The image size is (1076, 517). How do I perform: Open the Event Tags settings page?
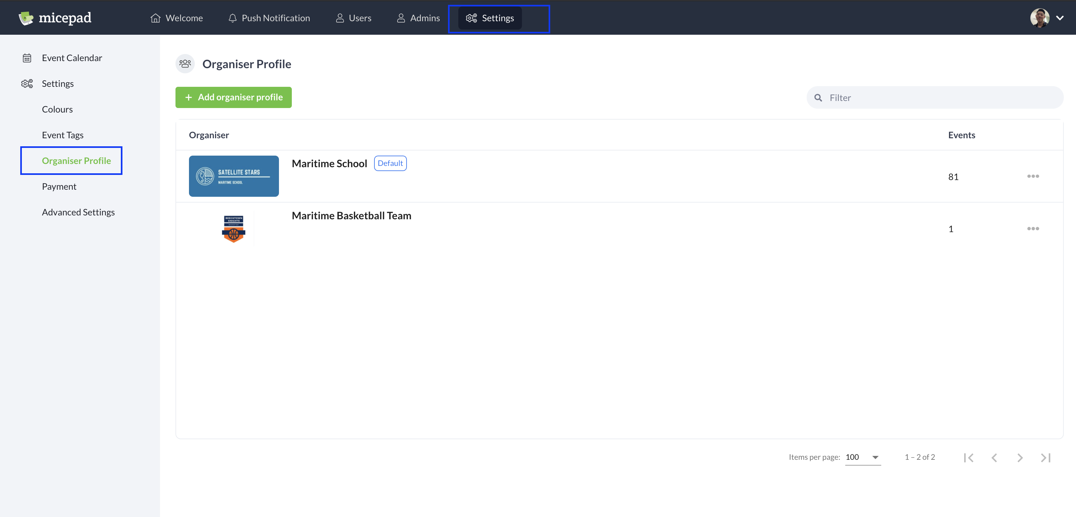[63, 135]
